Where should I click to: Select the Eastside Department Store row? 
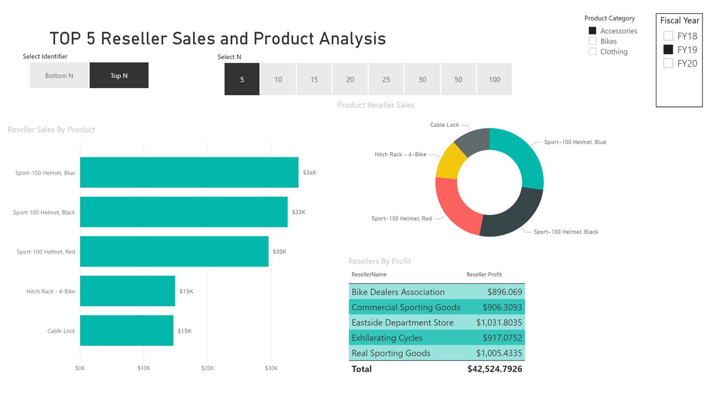point(436,323)
